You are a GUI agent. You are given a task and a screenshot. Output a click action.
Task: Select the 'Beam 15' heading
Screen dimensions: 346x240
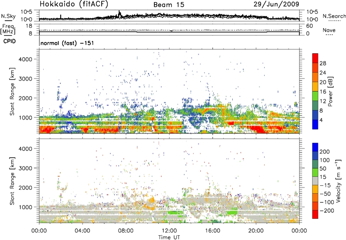click(x=169, y=5)
